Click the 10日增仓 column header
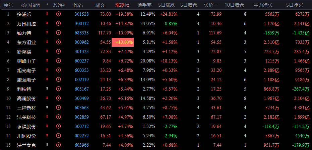This screenshot has height=150, width=312. [234, 5]
